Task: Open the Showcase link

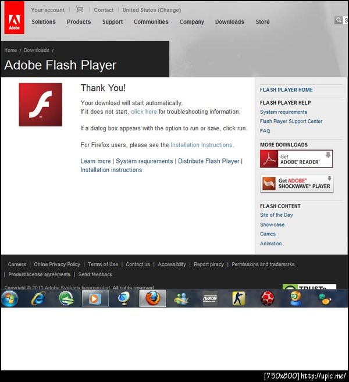Action: tap(272, 224)
